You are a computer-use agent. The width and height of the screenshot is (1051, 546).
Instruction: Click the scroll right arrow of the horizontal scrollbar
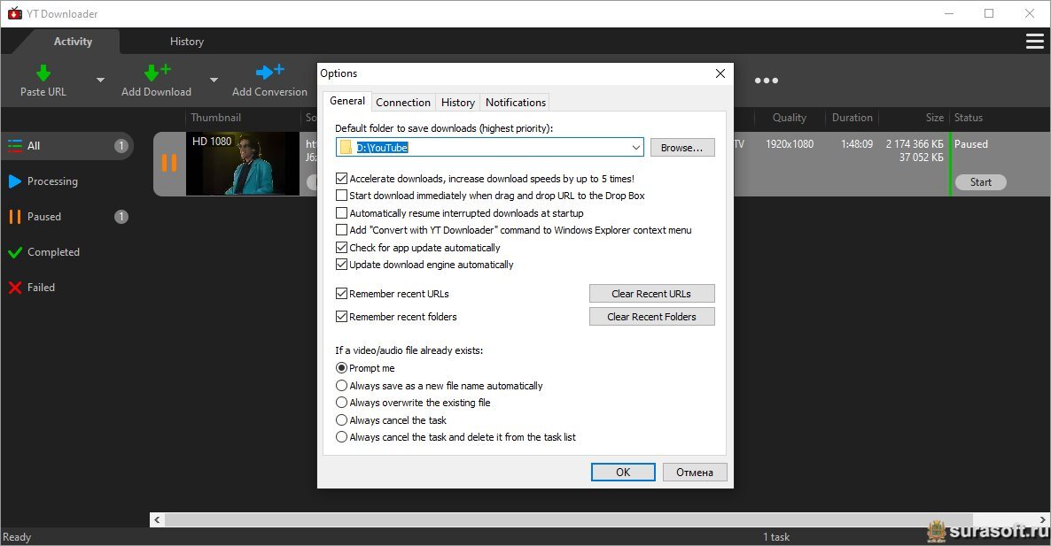click(1043, 520)
